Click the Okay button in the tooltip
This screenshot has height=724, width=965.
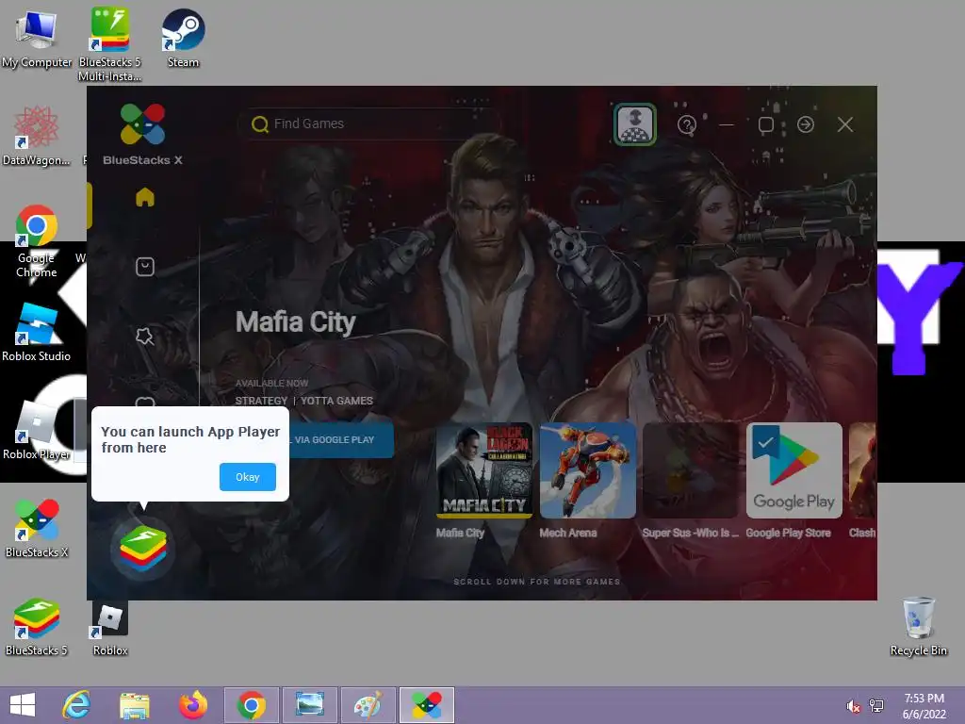248,477
